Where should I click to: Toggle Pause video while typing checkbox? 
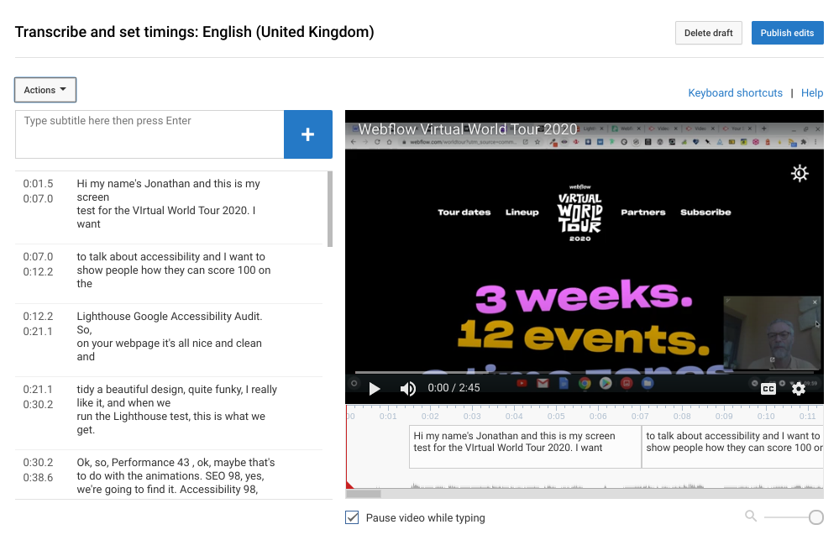tap(352, 517)
